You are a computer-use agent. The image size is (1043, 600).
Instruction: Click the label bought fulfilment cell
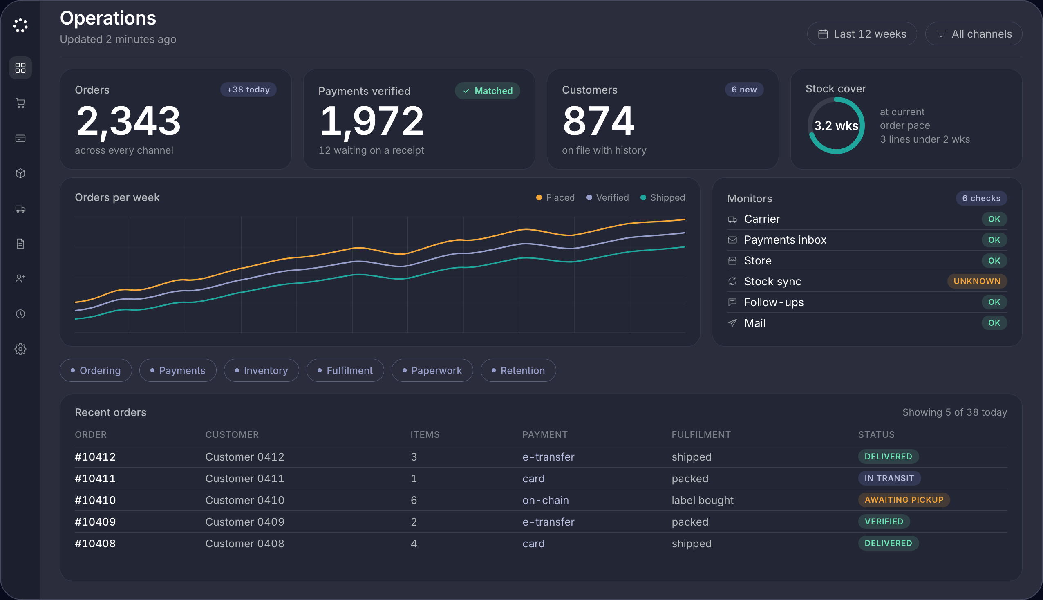(702, 500)
